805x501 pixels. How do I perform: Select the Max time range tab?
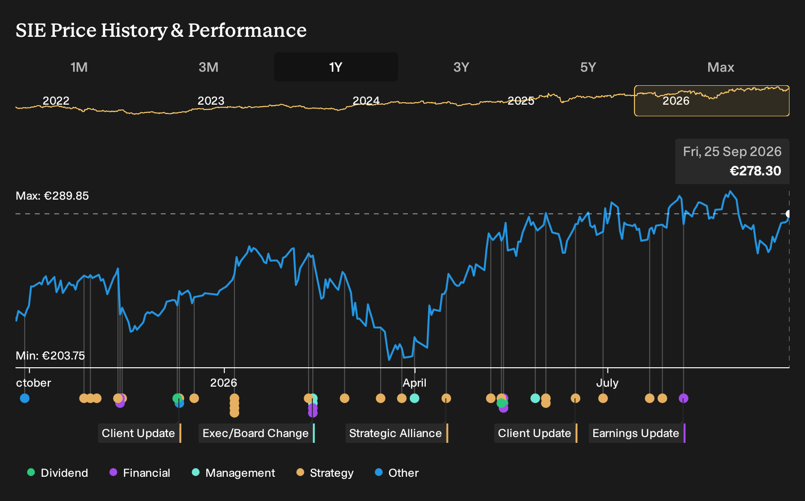coord(721,67)
